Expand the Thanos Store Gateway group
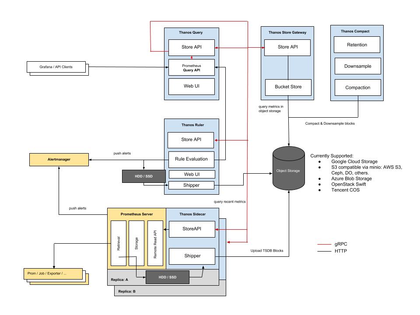The width and height of the screenshot is (420, 315). (287, 32)
